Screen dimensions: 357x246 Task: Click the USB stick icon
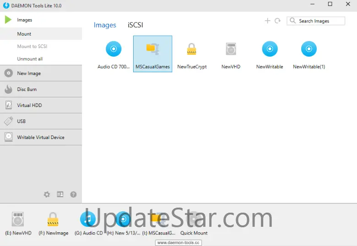coord(8,121)
